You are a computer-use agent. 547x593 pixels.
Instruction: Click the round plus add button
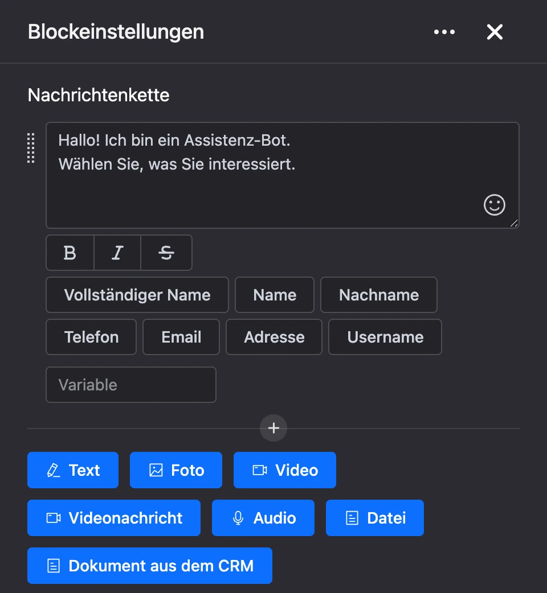point(273,428)
